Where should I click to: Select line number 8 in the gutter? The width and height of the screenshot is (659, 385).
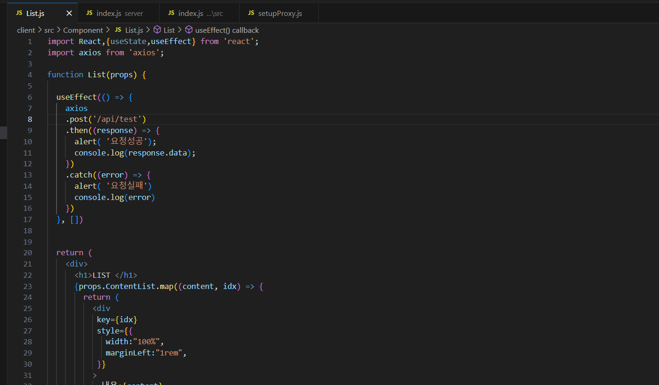(30, 119)
